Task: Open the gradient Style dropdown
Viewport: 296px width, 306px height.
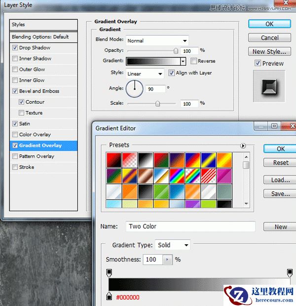Action: 145,74
